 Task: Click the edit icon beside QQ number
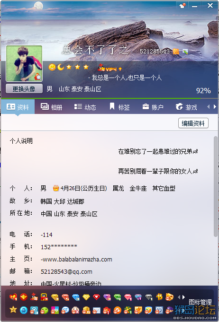(x=185, y=52)
